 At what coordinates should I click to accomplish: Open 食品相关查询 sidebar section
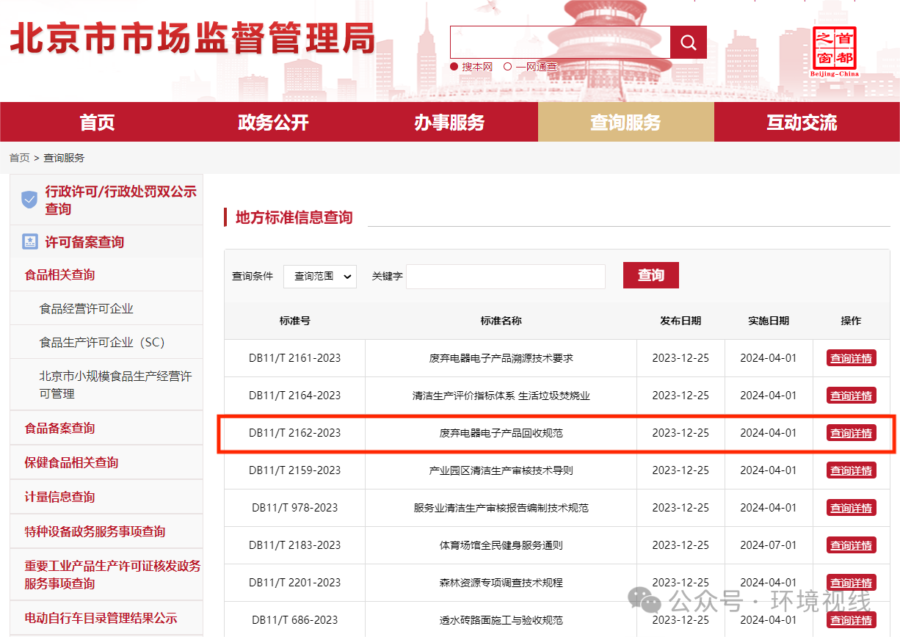[x=59, y=274]
